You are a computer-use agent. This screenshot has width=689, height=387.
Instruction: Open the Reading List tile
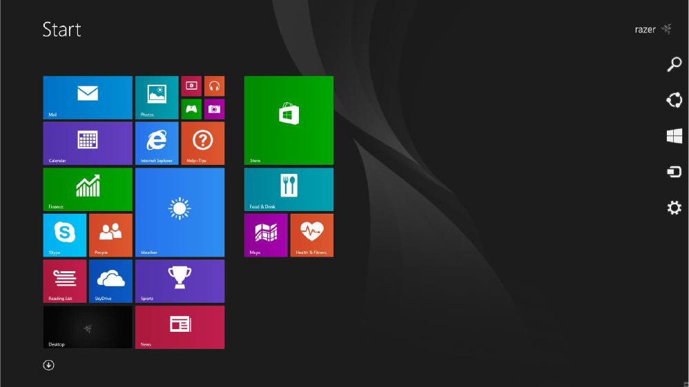point(65,281)
